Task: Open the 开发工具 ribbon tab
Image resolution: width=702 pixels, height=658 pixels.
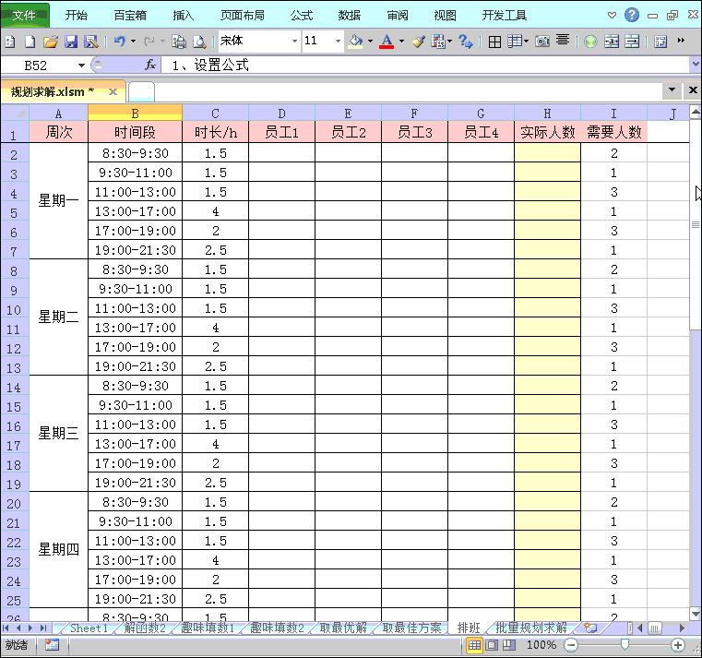Action: point(505,16)
